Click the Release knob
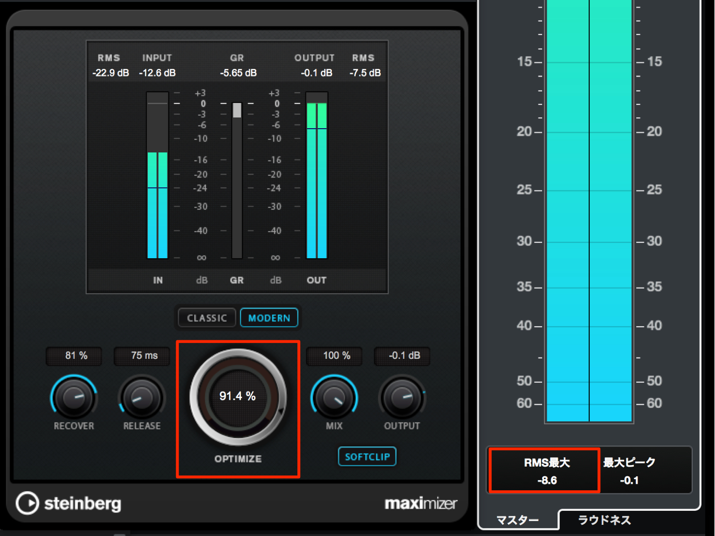The height and width of the screenshot is (536, 715). tap(142, 397)
